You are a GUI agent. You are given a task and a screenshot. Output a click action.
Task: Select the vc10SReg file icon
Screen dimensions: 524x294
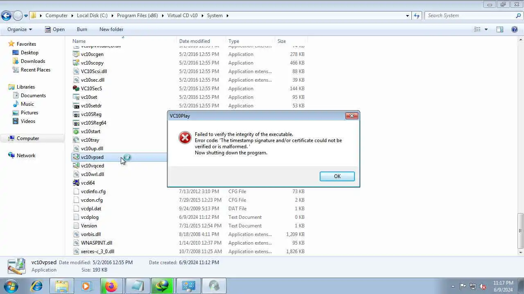76,114
